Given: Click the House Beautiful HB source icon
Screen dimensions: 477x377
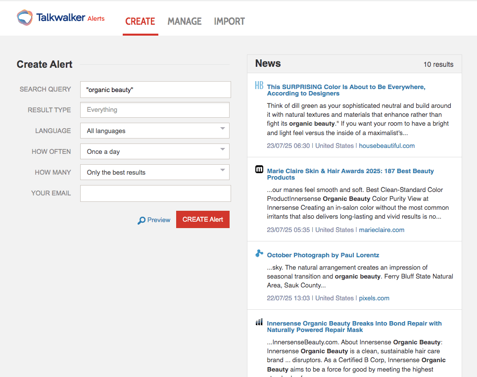Looking at the screenshot, I should (x=259, y=86).
